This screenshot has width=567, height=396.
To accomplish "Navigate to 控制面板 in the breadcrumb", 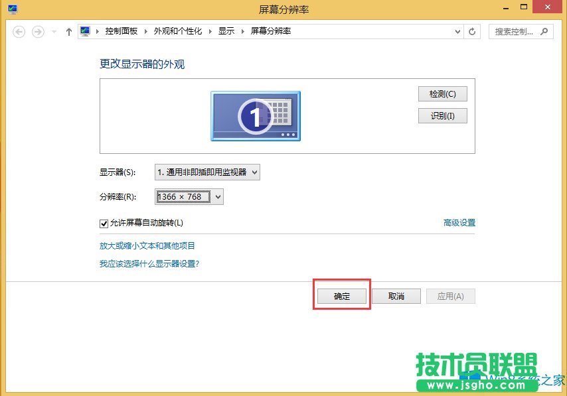I will coord(121,31).
